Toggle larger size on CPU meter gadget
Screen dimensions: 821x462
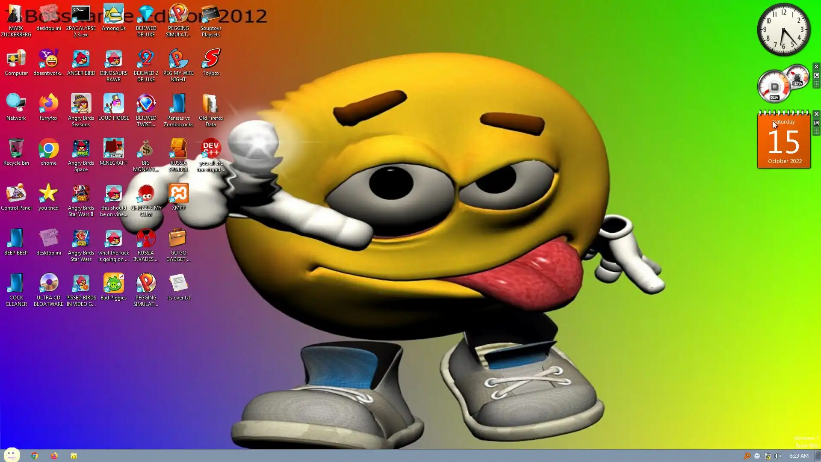point(816,76)
